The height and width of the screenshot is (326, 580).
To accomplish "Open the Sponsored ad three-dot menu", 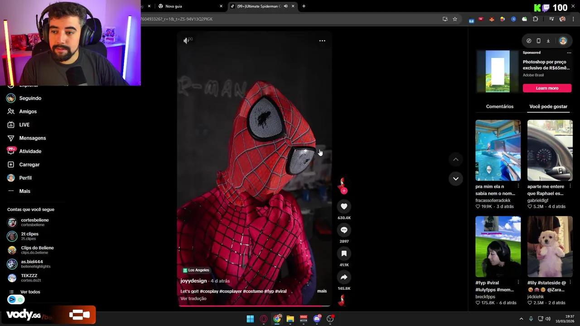I will pos(569,53).
